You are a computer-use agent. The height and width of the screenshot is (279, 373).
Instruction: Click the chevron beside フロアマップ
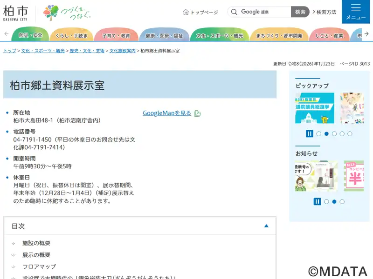click(14, 266)
